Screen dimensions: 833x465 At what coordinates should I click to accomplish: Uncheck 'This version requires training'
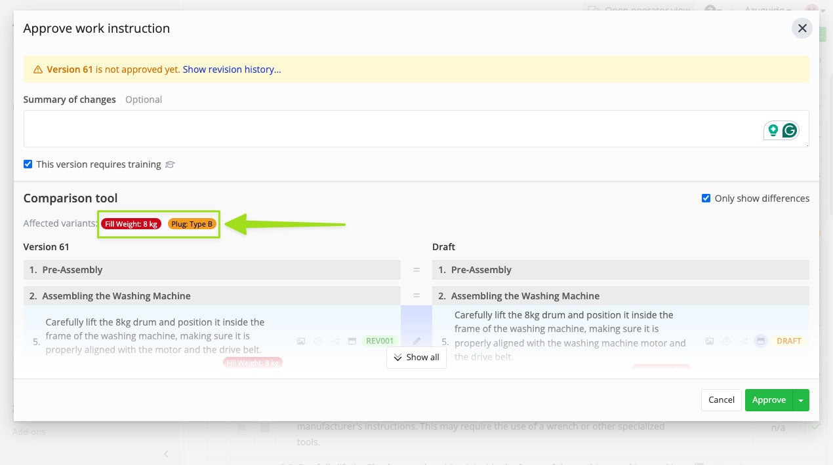[28, 163]
